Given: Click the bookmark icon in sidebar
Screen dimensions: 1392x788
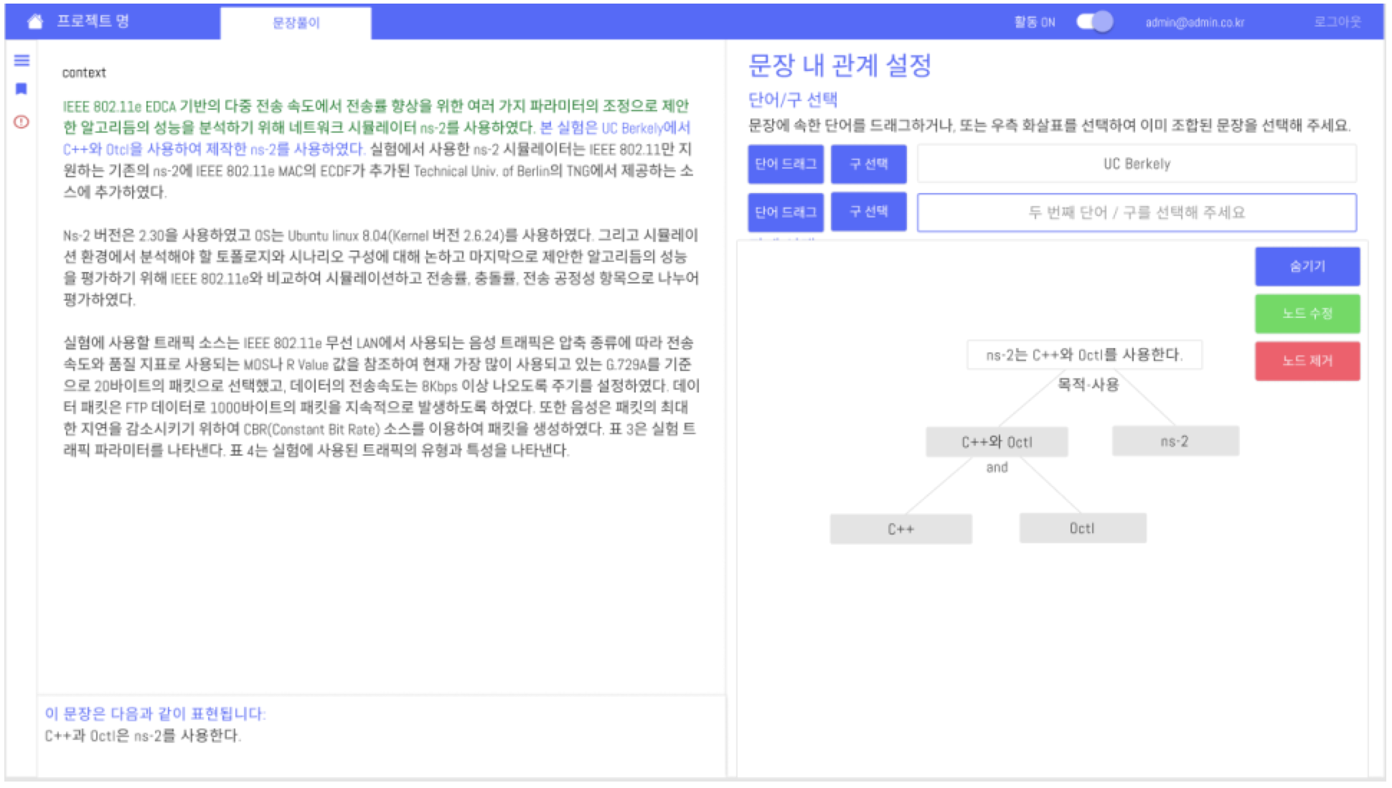Looking at the screenshot, I should click(x=22, y=89).
